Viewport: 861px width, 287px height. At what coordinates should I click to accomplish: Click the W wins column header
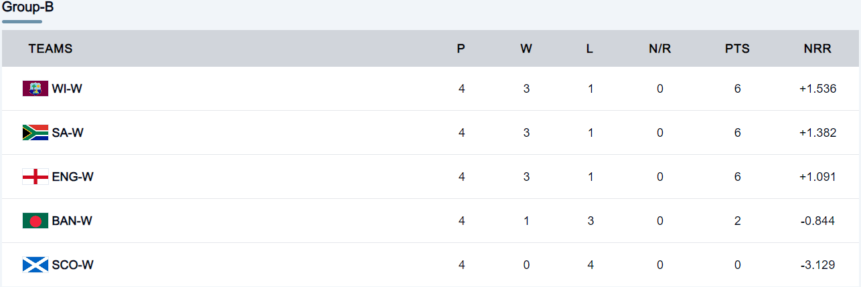(x=526, y=49)
